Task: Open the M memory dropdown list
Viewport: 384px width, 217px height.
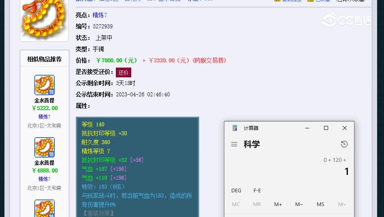Action: pos(342,204)
